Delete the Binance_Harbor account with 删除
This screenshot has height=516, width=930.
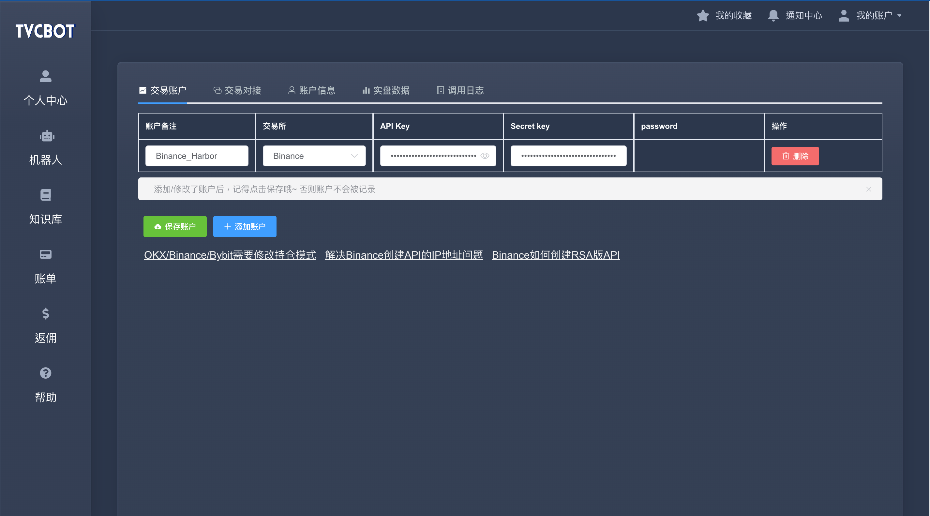pos(795,156)
